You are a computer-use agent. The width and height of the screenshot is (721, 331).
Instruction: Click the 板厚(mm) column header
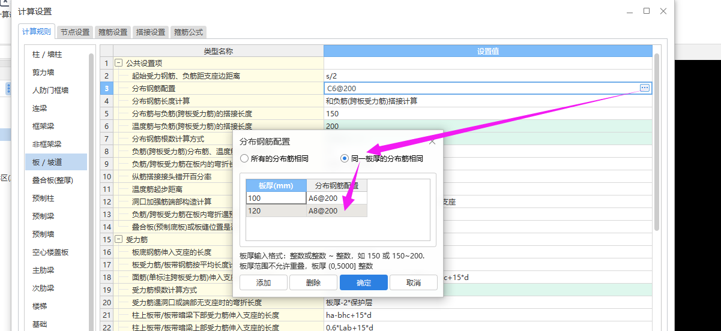276,185
